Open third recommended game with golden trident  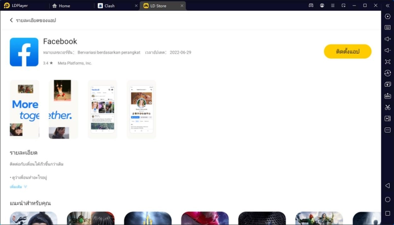pos(148,218)
